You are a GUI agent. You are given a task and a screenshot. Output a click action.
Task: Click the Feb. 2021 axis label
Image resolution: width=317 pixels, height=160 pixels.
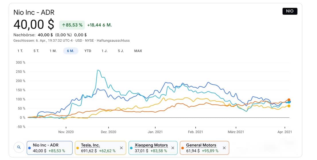click(195, 132)
